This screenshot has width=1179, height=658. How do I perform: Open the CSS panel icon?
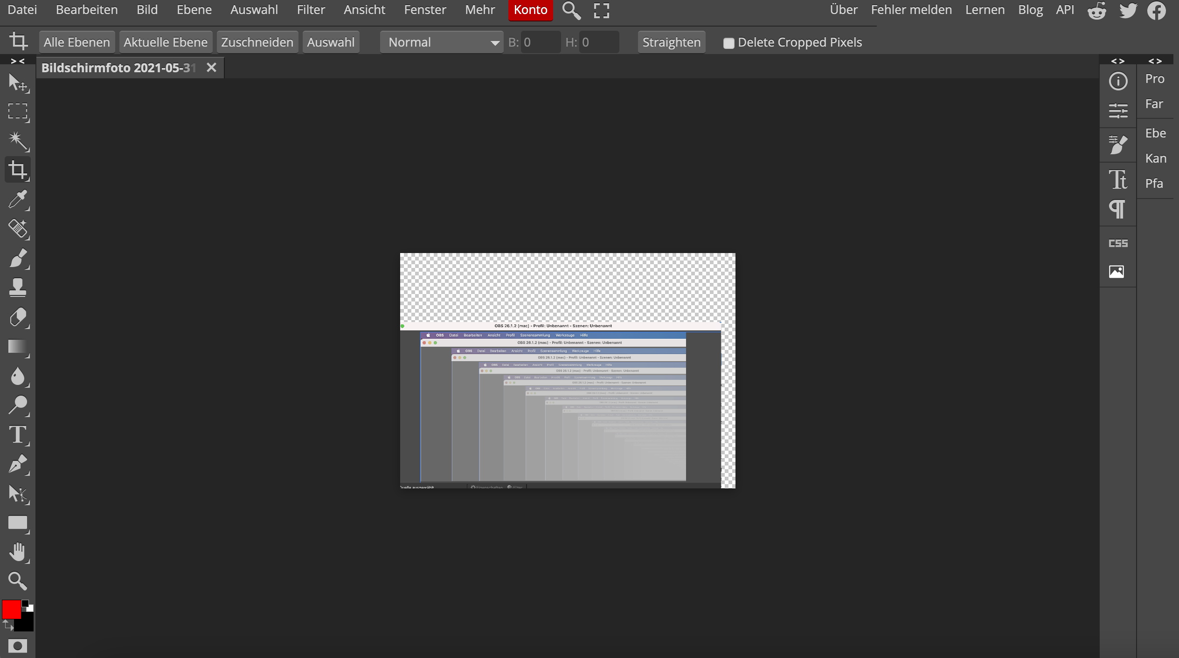coord(1118,243)
